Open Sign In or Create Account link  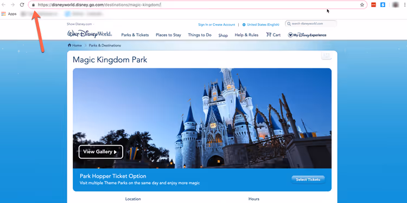click(x=217, y=24)
